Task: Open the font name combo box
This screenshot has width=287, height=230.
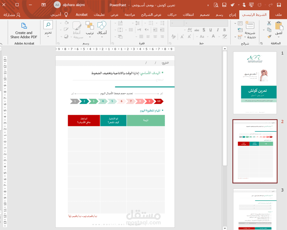Action: pos(206,23)
